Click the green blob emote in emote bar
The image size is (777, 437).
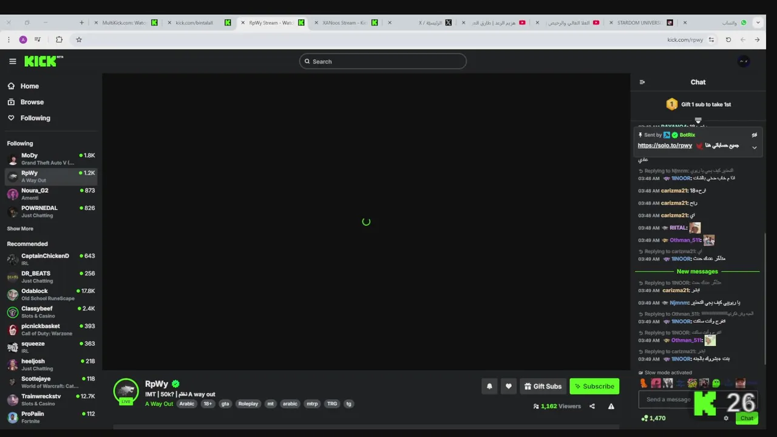[x=716, y=383]
